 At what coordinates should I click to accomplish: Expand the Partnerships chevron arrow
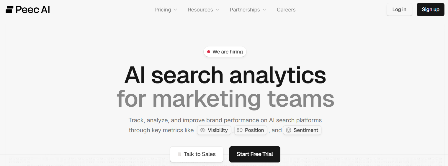pos(264,10)
